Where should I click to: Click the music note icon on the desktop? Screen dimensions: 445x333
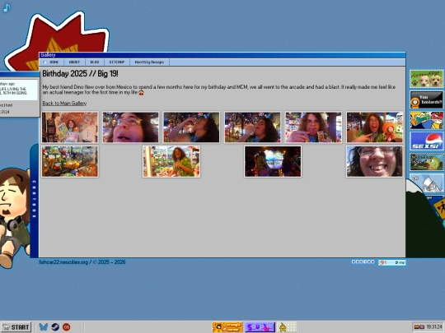point(7,8)
